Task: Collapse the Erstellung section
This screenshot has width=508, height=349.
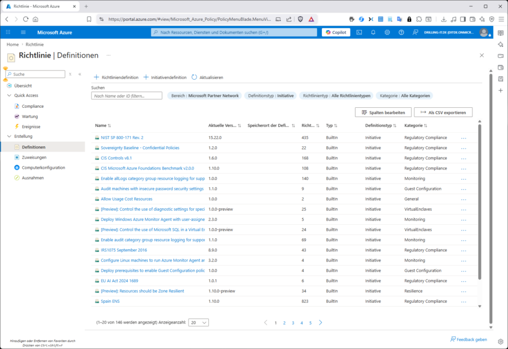Action: 9,136
